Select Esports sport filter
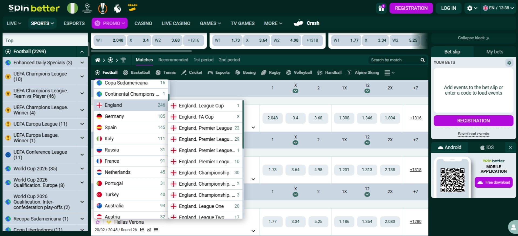518x236 pixels. coord(219,72)
